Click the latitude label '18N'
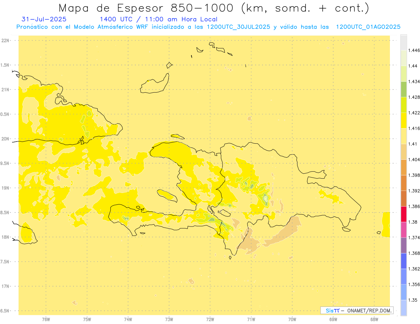Image resolution: width=420 pixels, height=324 pixels. pos(5,237)
